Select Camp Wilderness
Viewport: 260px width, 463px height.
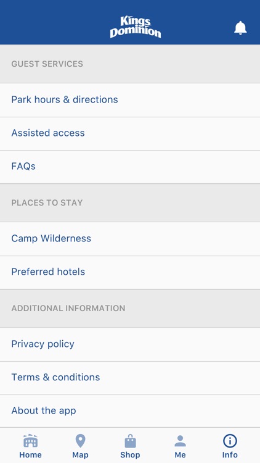[x=130, y=238]
